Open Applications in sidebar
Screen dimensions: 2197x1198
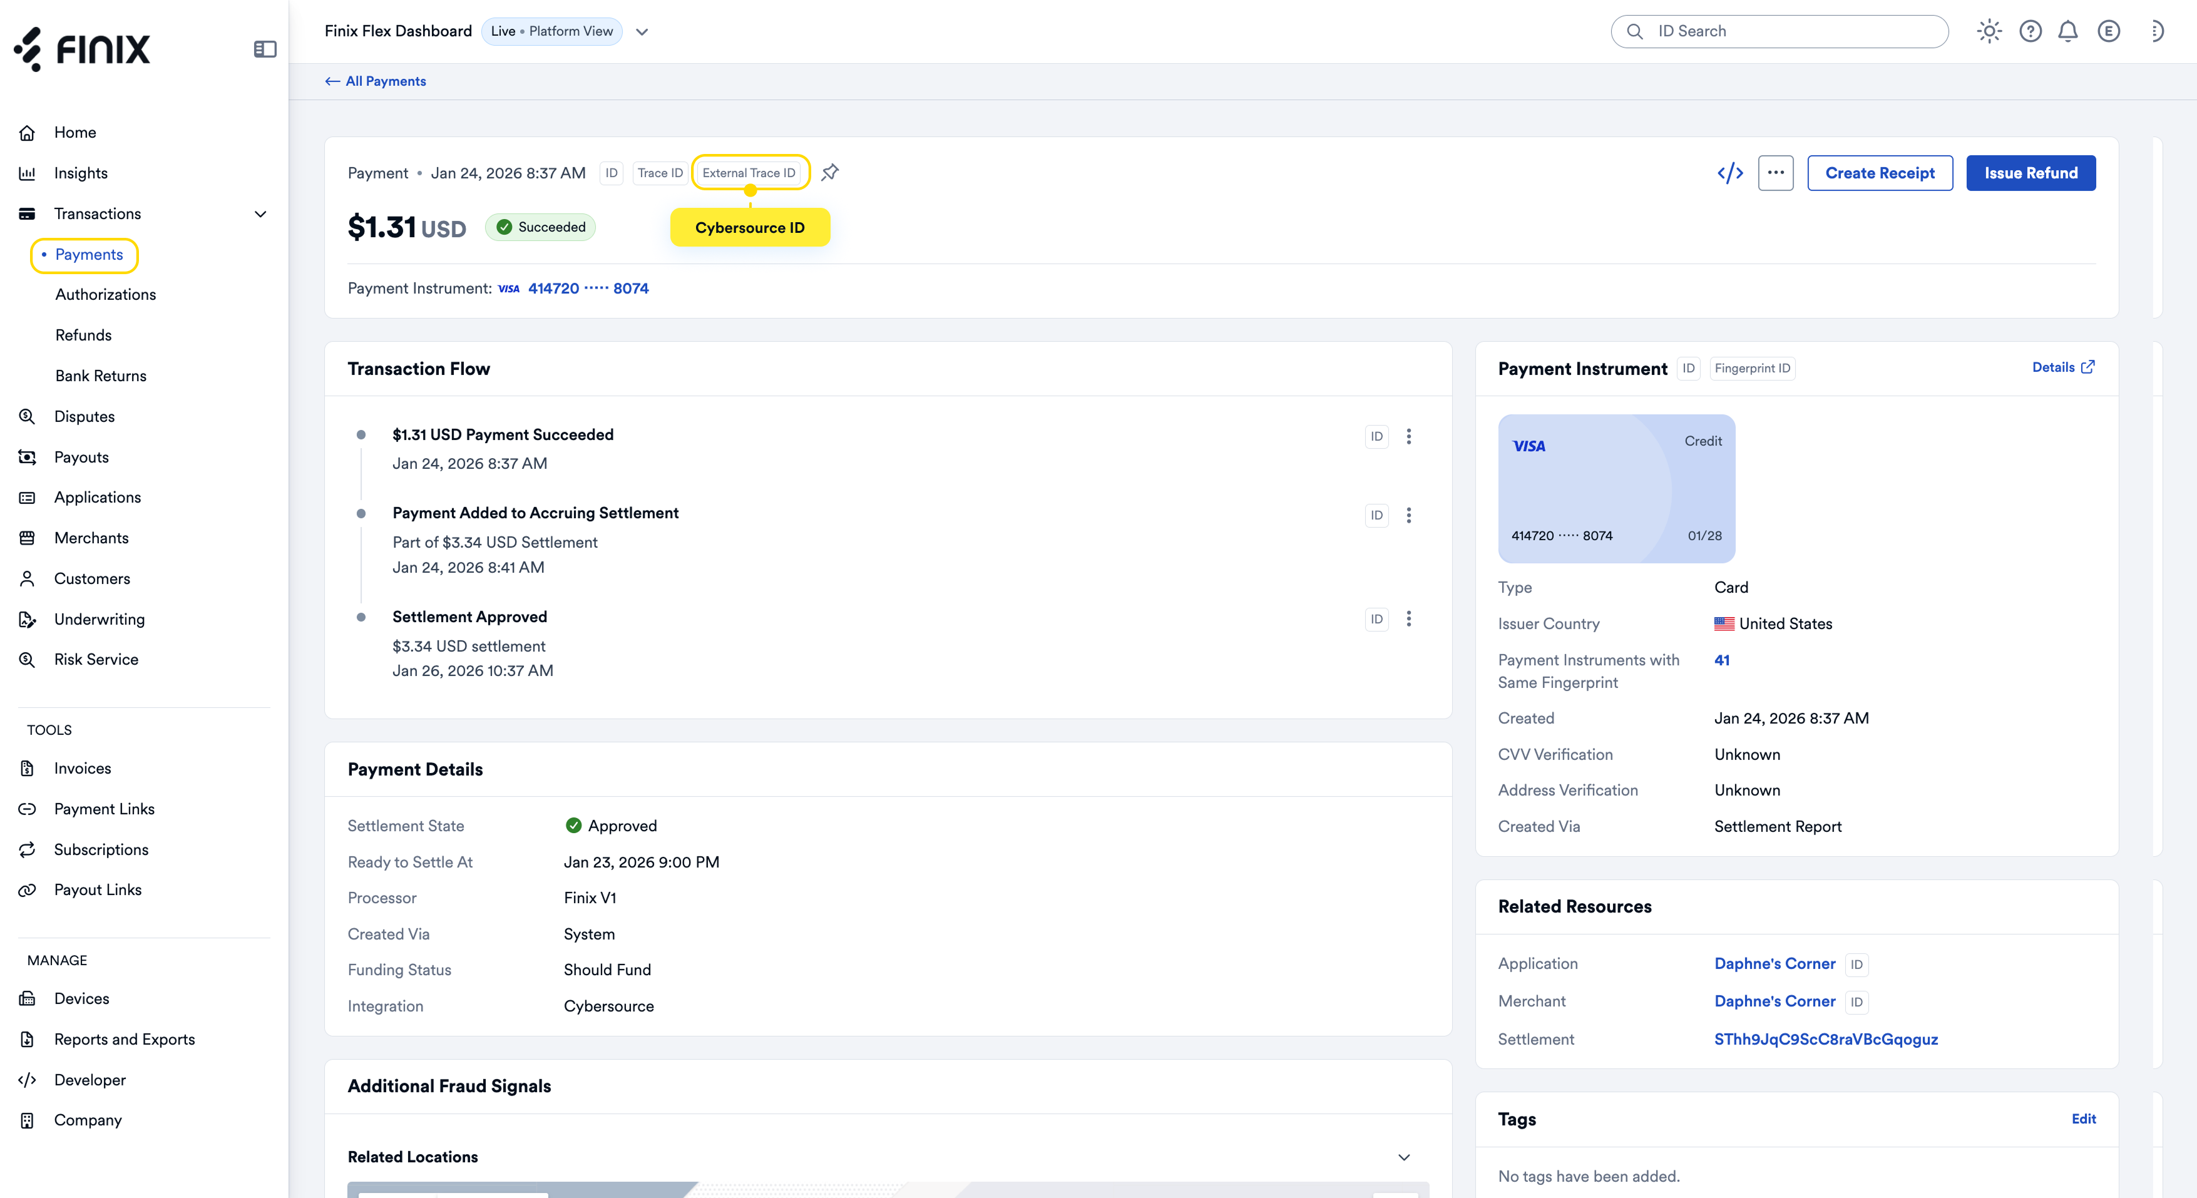pos(98,498)
